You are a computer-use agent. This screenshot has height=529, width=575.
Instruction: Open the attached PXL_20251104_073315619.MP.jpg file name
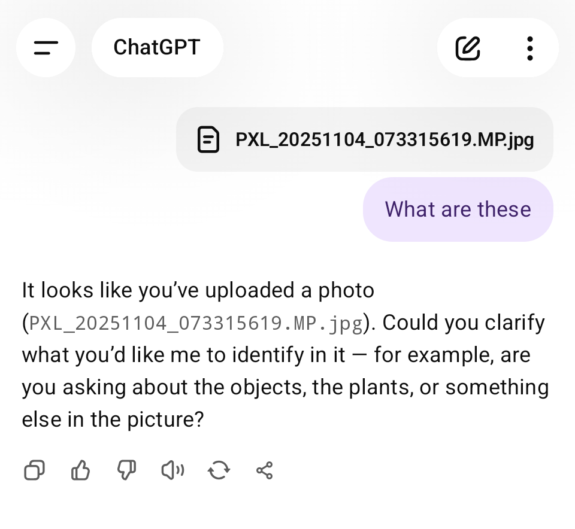coord(385,140)
